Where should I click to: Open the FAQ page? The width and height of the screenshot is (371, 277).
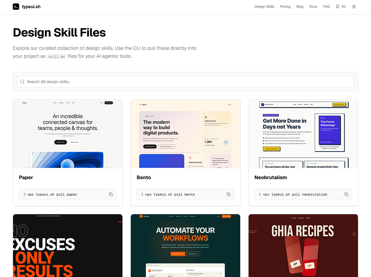point(326,7)
